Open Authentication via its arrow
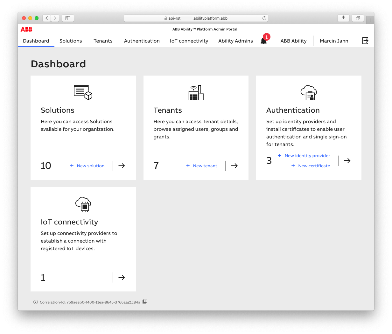The height and width of the screenshot is (334, 392). 347,161
